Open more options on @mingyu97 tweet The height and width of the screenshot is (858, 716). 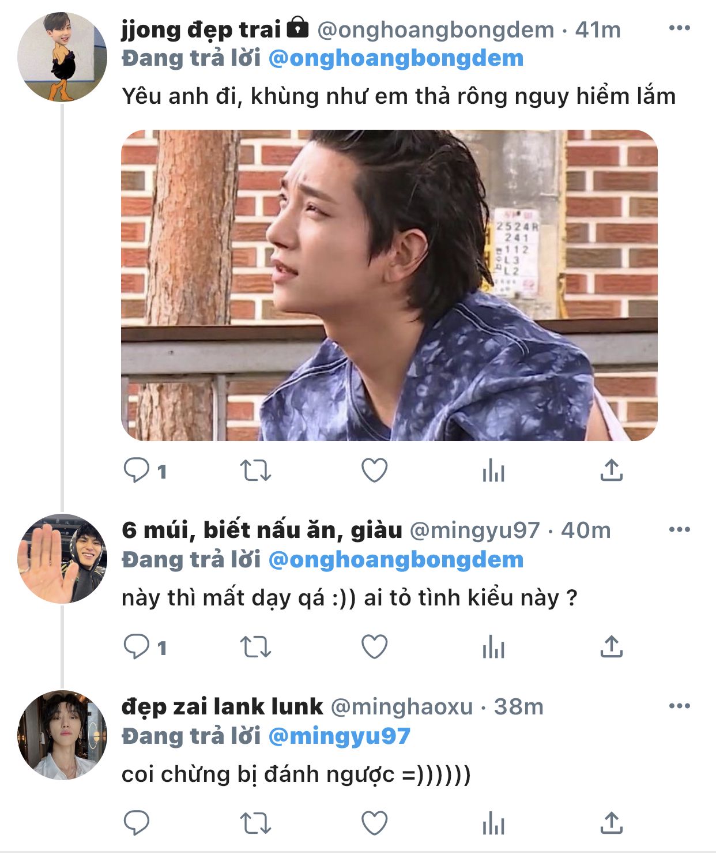[679, 529]
